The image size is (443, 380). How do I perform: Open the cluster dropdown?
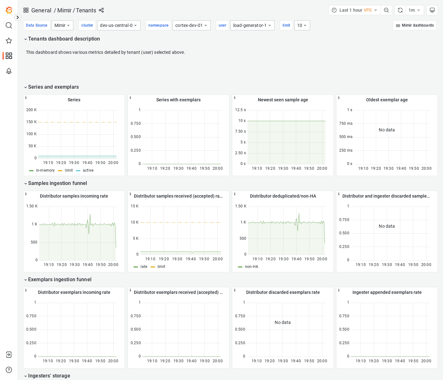click(x=119, y=25)
